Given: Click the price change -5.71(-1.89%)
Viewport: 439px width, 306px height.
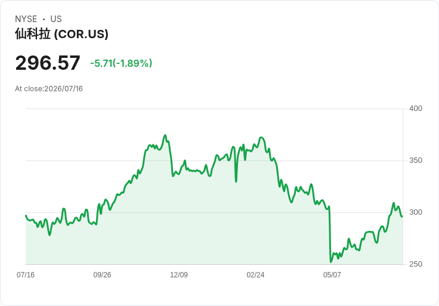Looking at the screenshot, I should (x=121, y=63).
